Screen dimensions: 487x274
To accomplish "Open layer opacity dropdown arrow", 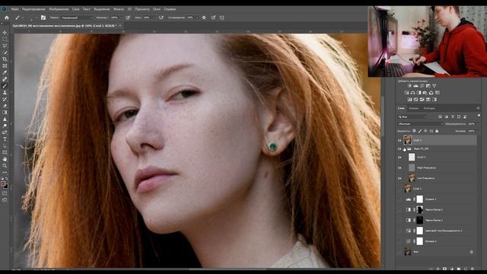I will (x=477, y=124).
